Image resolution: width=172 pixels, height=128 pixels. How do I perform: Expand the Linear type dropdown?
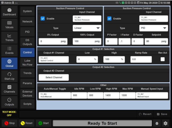pyautogui.click(x=87, y=28)
